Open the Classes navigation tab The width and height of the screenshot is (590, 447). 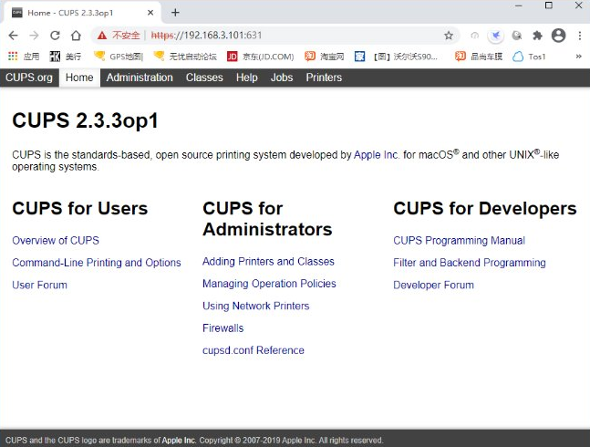coord(204,78)
